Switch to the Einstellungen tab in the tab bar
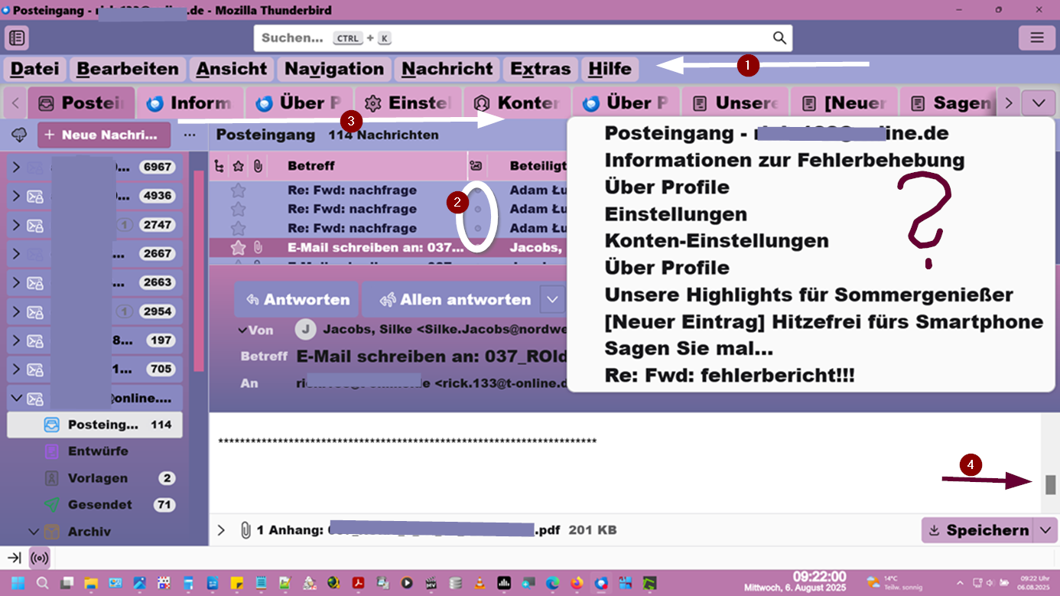Screen dimensions: 1060x596 coord(408,103)
